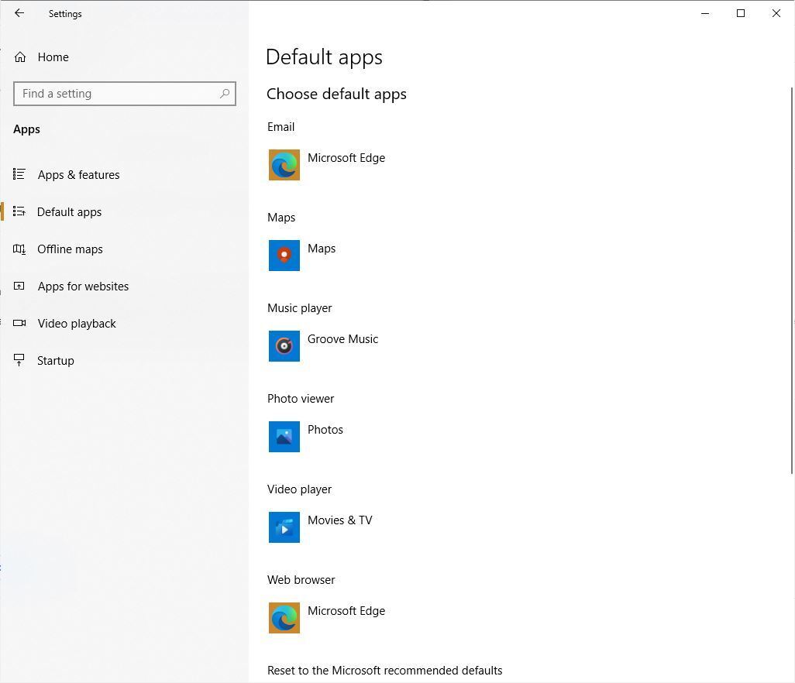Click Reset to Microsoft recommended defaults text

pyautogui.click(x=385, y=671)
